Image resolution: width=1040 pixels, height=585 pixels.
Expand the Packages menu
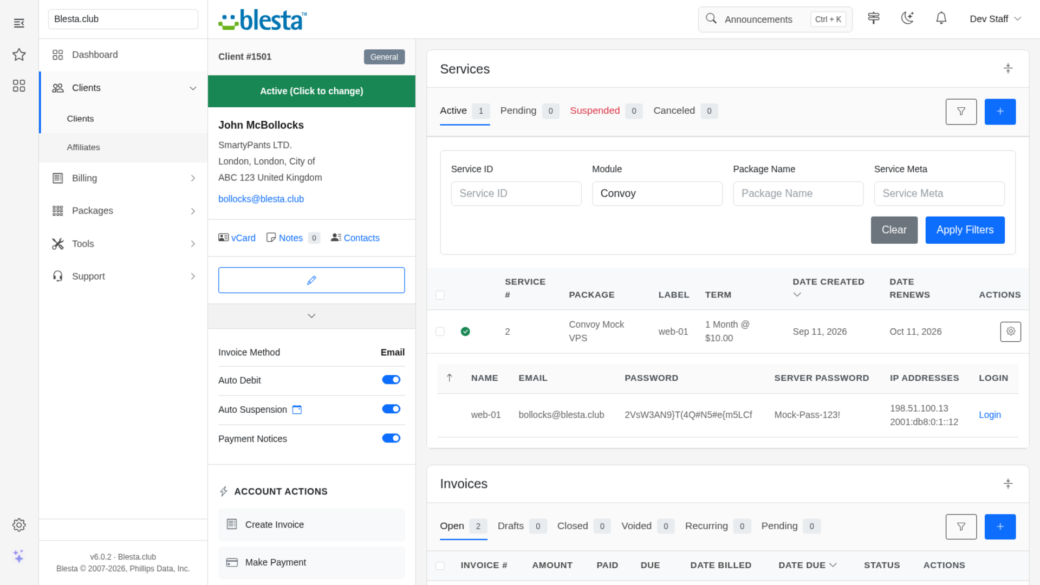pos(123,211)
